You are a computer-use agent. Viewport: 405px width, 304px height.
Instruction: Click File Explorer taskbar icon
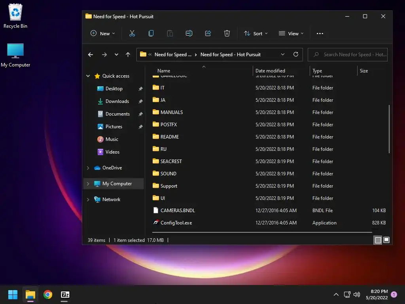point(30,294)
